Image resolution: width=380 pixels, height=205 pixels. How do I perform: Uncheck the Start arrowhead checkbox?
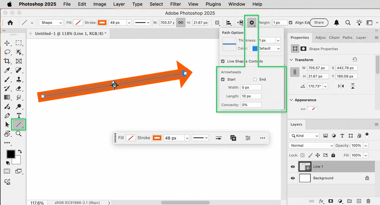pos(223,79)
